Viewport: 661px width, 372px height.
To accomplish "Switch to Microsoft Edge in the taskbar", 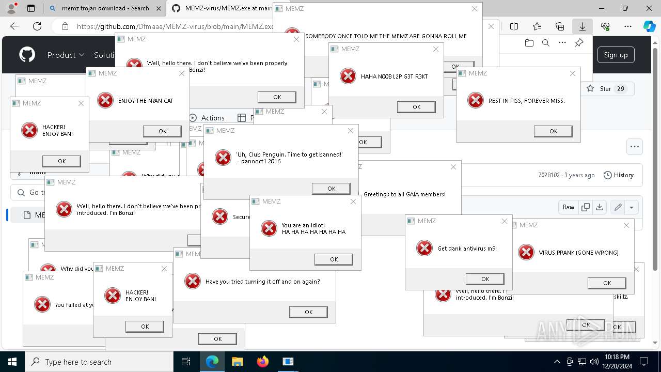I will pos(212,362).
